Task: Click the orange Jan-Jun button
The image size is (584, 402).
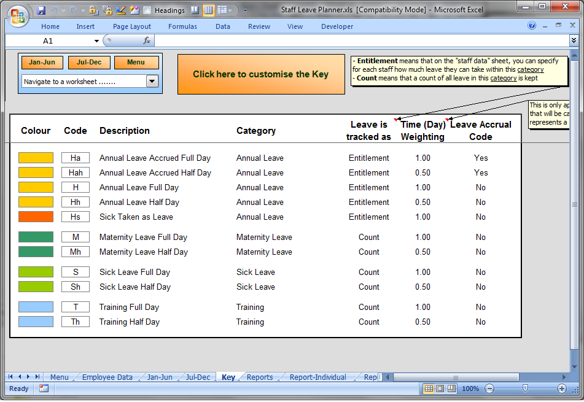Action: tap(42, 62)
